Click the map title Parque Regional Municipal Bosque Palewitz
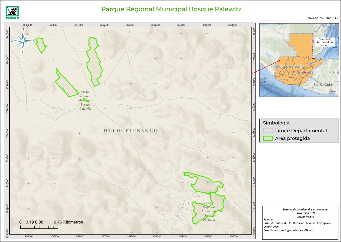 tap(171, 9)
